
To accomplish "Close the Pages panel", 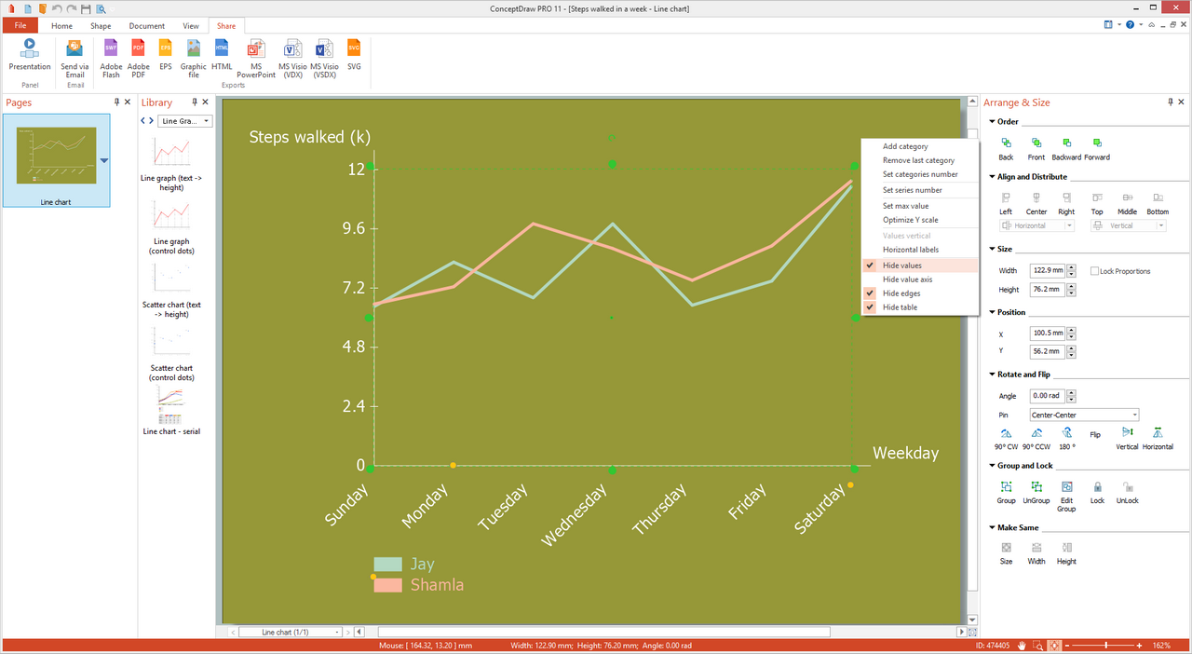I will pyautogui.click(x=128, y=102).
